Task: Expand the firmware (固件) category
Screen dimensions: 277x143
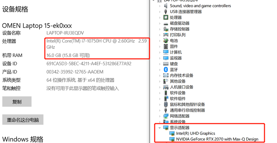Action: [160, 46]
